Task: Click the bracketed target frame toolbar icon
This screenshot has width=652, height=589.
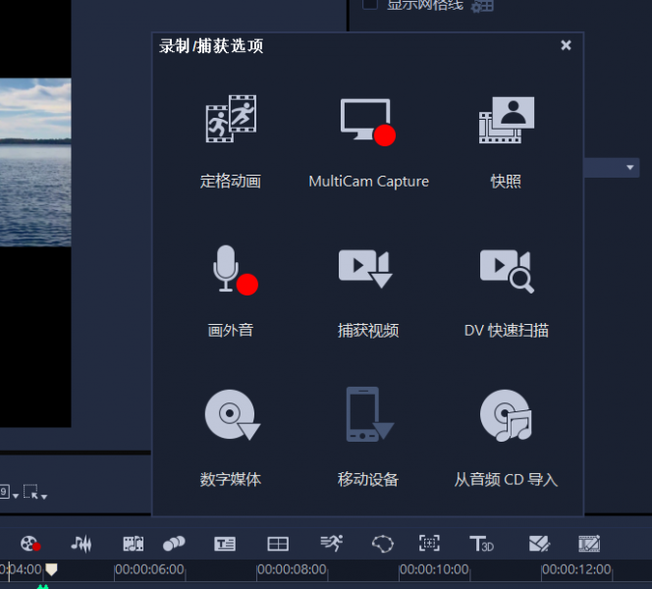Action: click(x=429, y=543)
